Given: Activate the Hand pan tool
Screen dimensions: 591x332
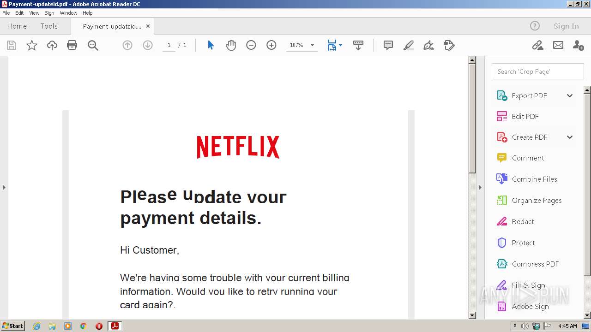Looking at the screenshot, I should [231, 45].
